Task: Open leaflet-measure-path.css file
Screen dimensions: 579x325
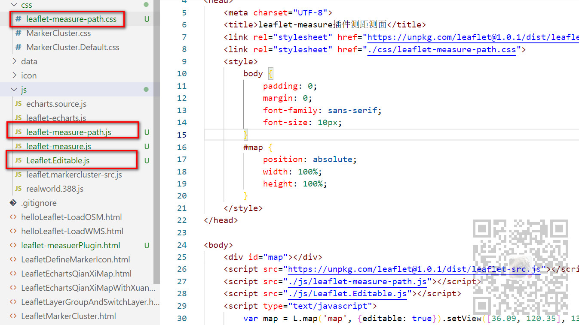Action: coord(71,19)
